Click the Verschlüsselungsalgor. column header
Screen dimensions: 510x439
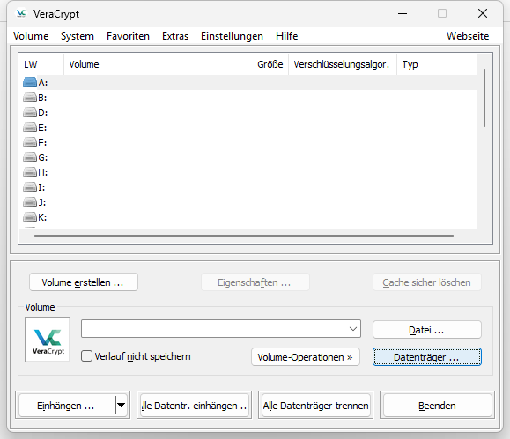[x=343, y=64]
